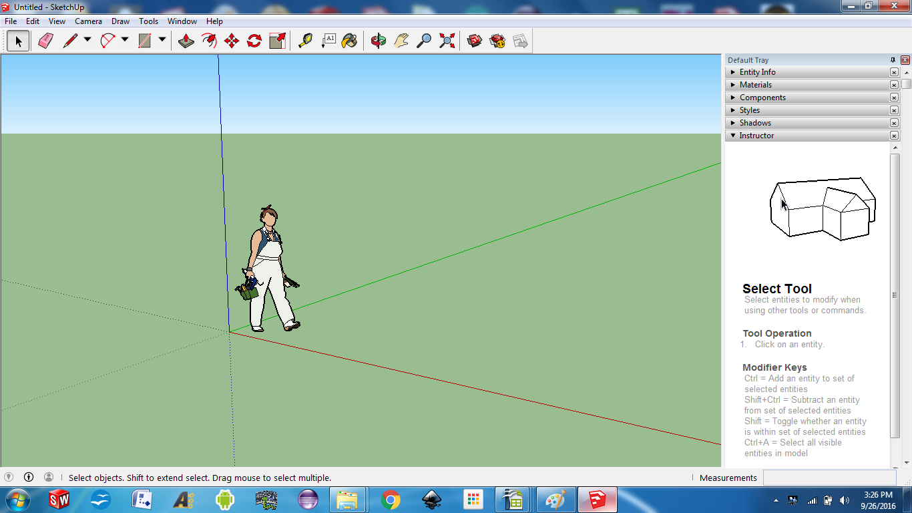Click the Instructor panel scrollbar
This screenshot has width=912, height=513.
click(x=895, y=295)
